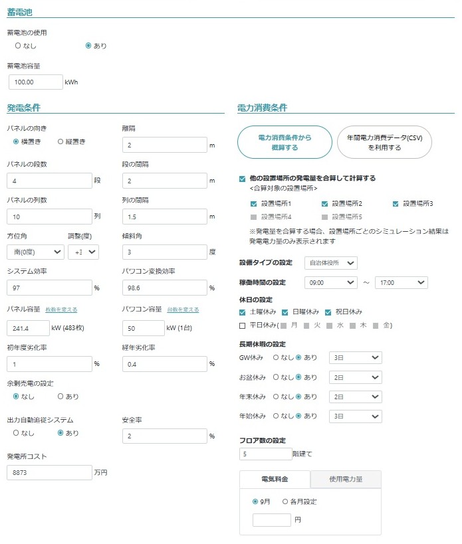
Task: Select なし for 余剰売電の設定
Action: click(15, 396)
